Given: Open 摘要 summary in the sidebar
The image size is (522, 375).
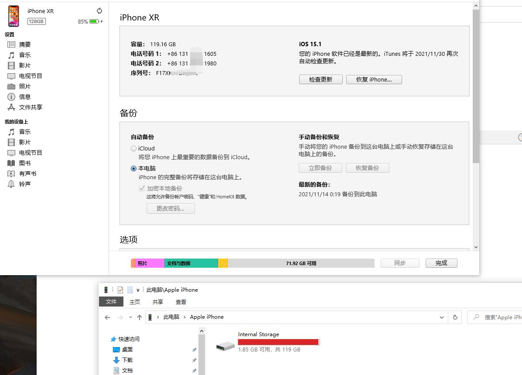Looking at the screenshot, I should click(25, 44).
